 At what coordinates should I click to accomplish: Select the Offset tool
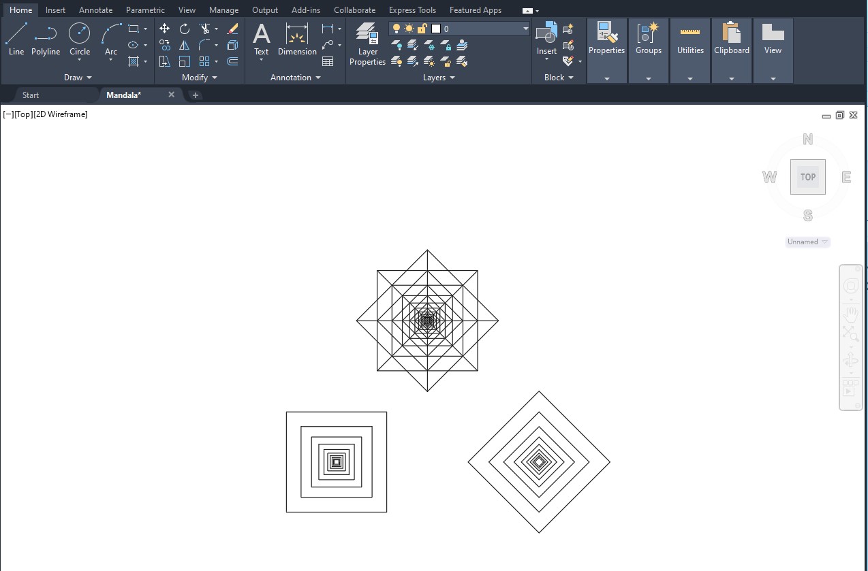(x=232, y=61)
